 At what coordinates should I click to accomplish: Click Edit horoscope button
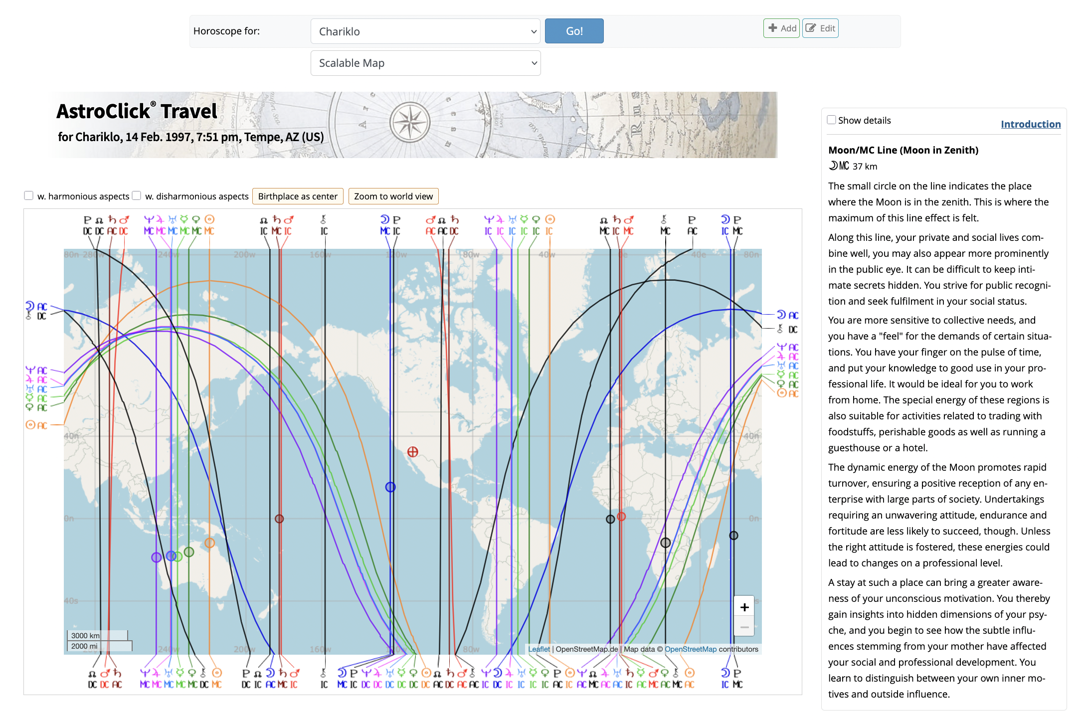click(x=820, y=28)
